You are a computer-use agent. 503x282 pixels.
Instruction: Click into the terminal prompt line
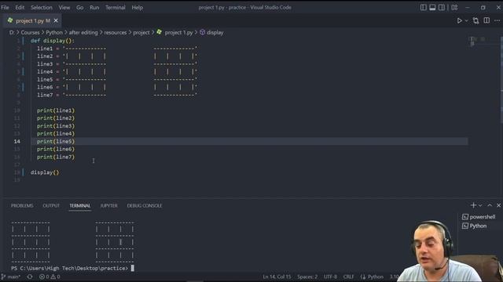click(x=72, y=268)
